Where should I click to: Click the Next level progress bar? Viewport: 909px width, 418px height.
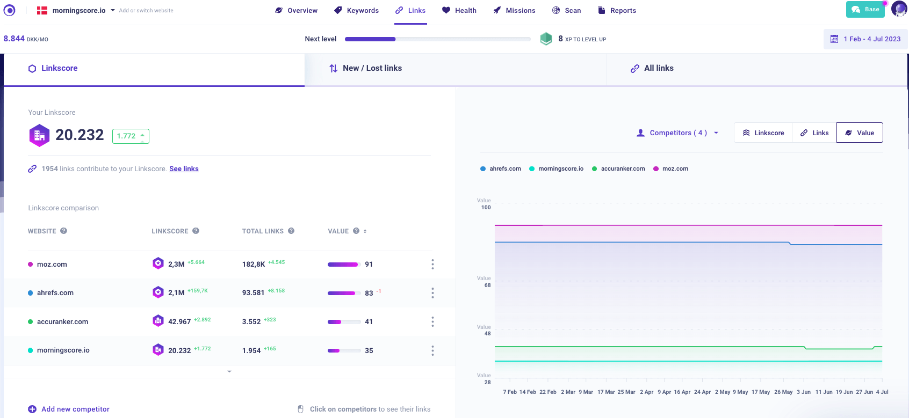437,39
